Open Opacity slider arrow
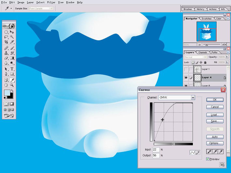 click(x=227, y=57)
